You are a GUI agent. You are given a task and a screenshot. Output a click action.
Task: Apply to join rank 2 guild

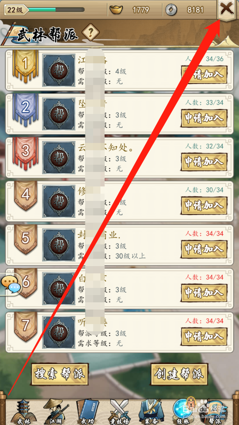pyautogui.click(x=204, y=118)
